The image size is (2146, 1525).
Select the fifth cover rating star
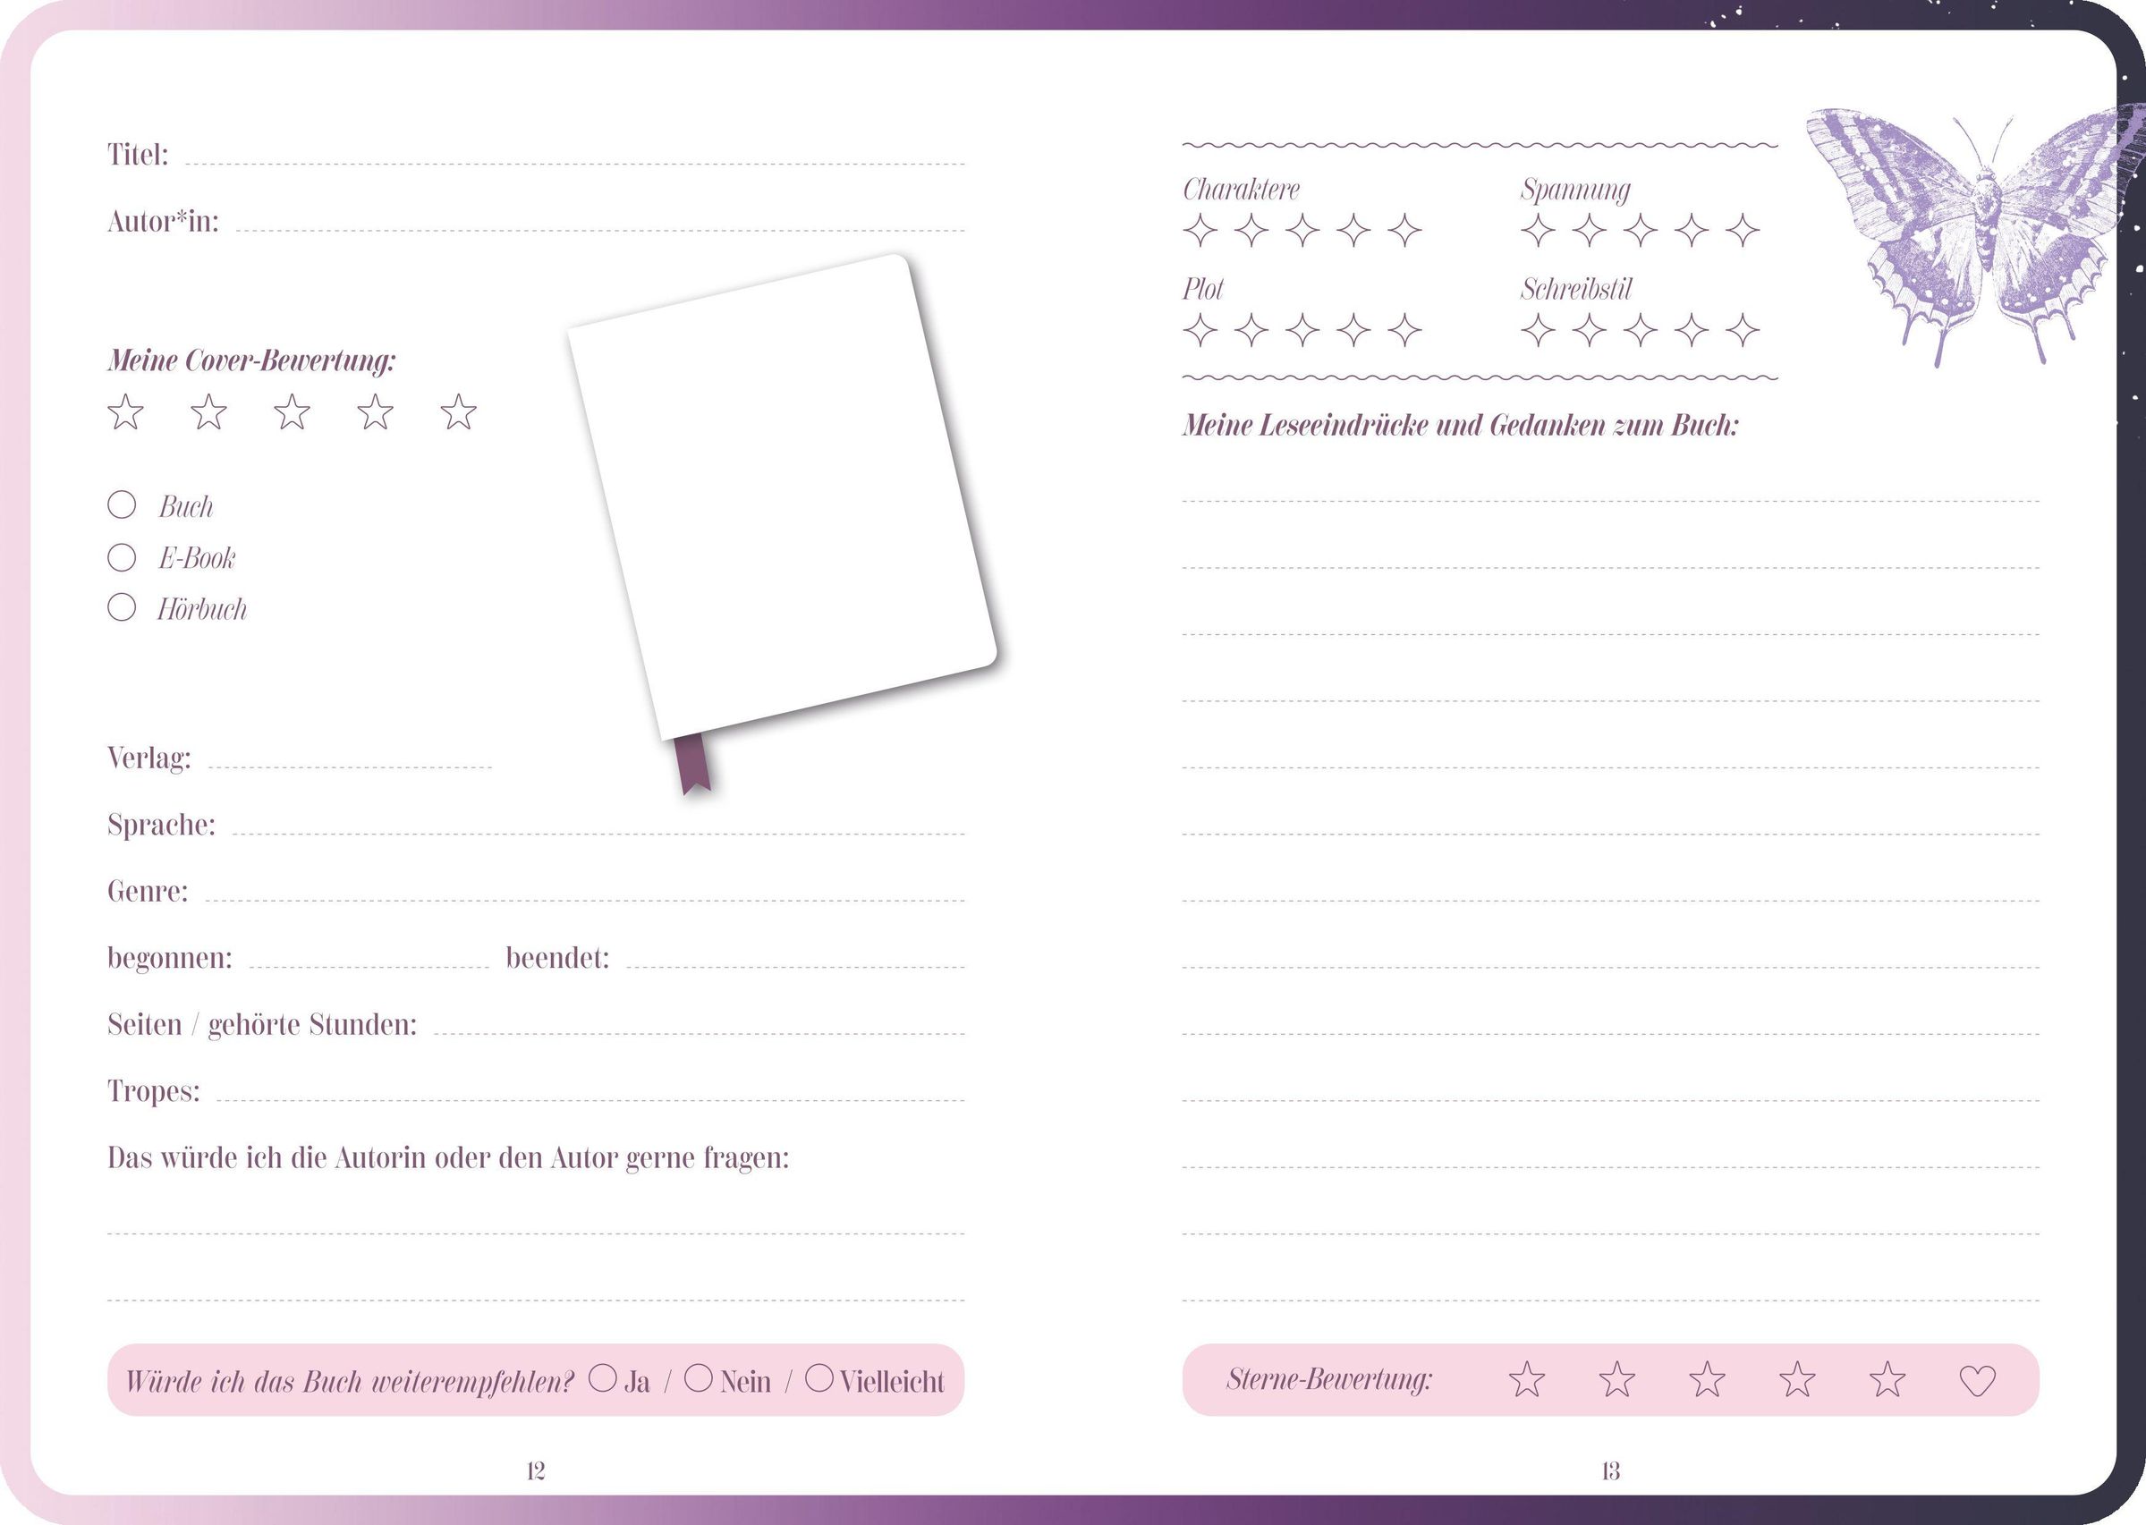point(458,412)
